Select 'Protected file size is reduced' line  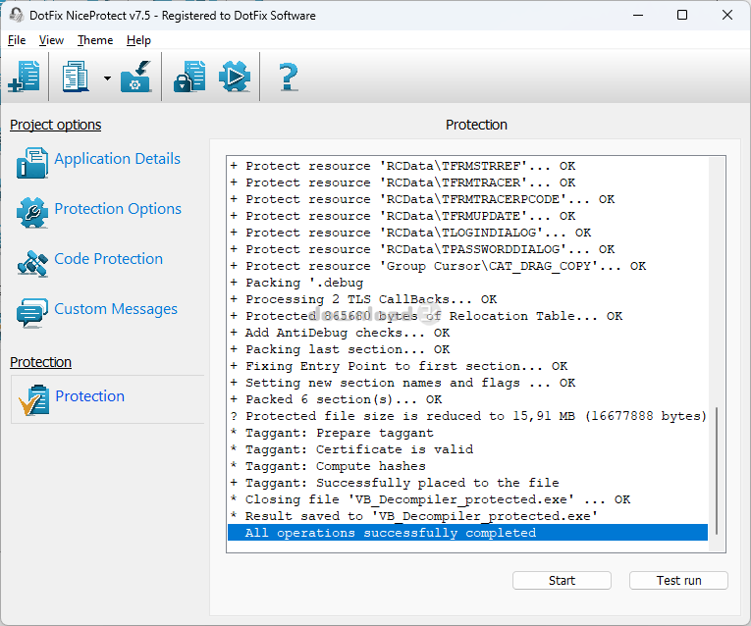[x=467, y=416]
